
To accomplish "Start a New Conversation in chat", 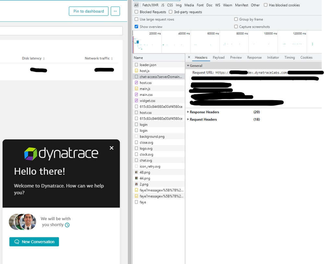I will 34,242.
